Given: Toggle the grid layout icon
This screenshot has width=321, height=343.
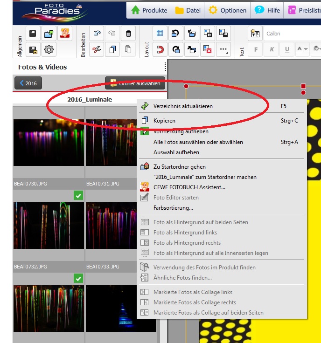Looking at the screenshot, I should (x=160, y=34).
